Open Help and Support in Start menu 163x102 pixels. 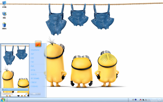click(x=35, y=86)
